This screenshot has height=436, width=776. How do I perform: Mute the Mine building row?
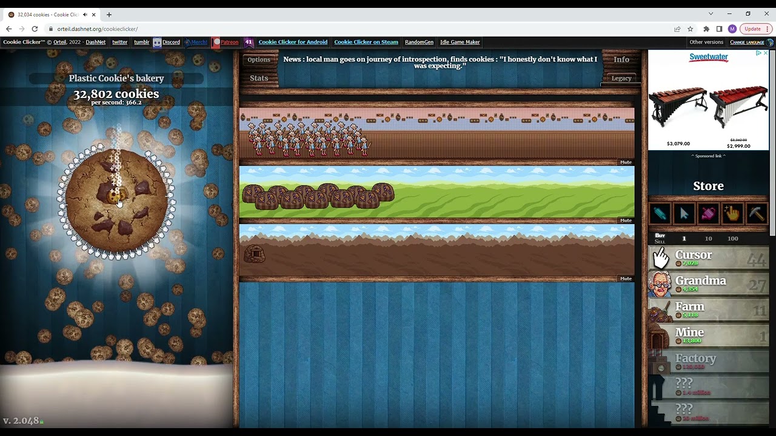click(626, 279)
